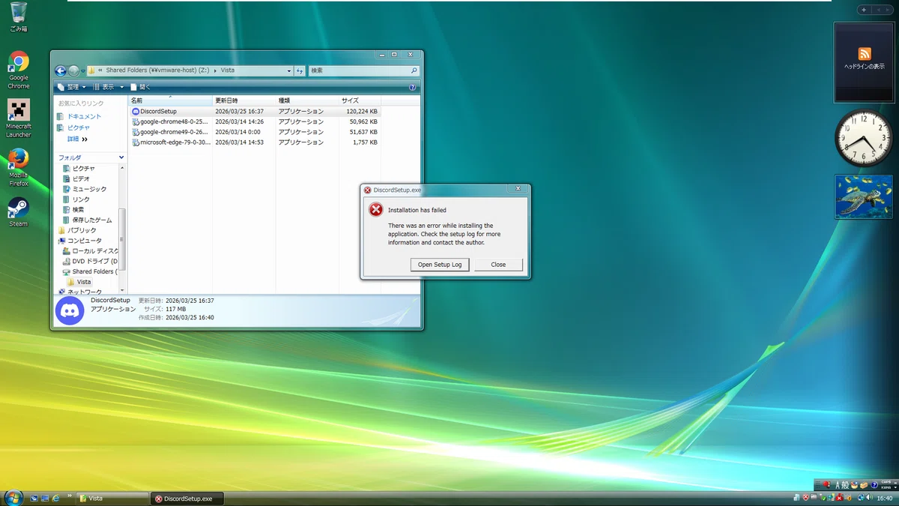Click Show Desktop quick launch icon
899x506 pixels.
34,499
